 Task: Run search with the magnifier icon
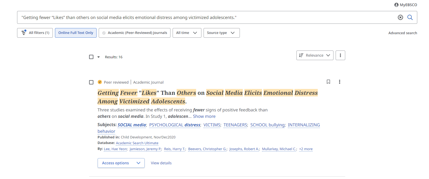[x=410, y=17]
